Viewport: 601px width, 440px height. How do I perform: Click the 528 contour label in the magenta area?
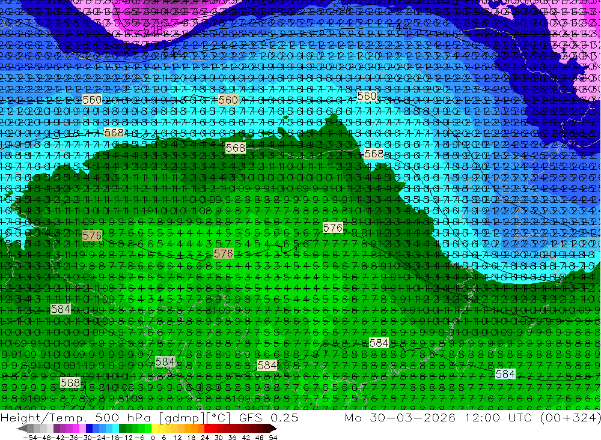pos(153,29)
